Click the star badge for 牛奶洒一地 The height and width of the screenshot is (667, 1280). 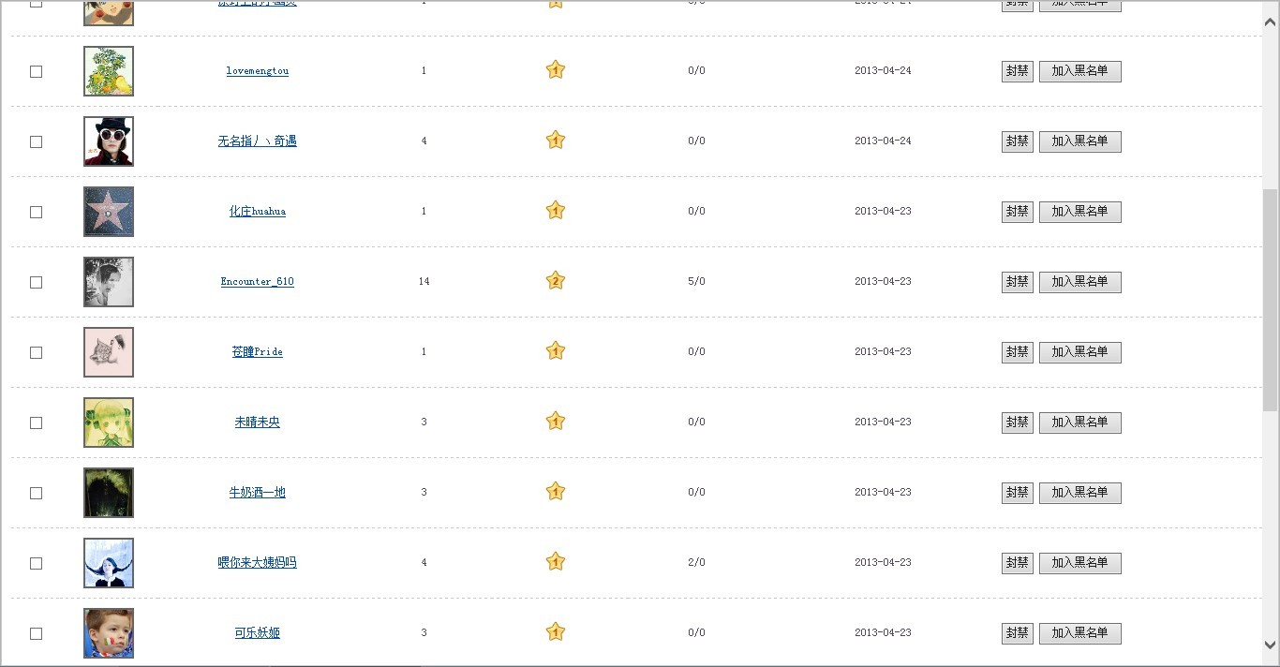(x=556, y=492)
